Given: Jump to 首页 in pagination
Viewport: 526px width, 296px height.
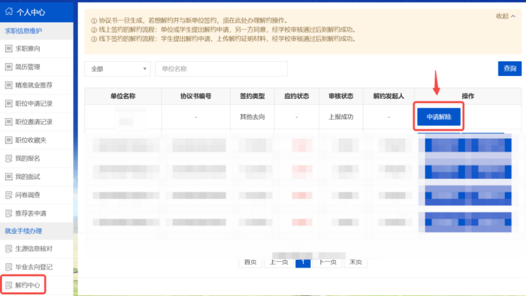Looking at the screenshot, I should [250, 262].
